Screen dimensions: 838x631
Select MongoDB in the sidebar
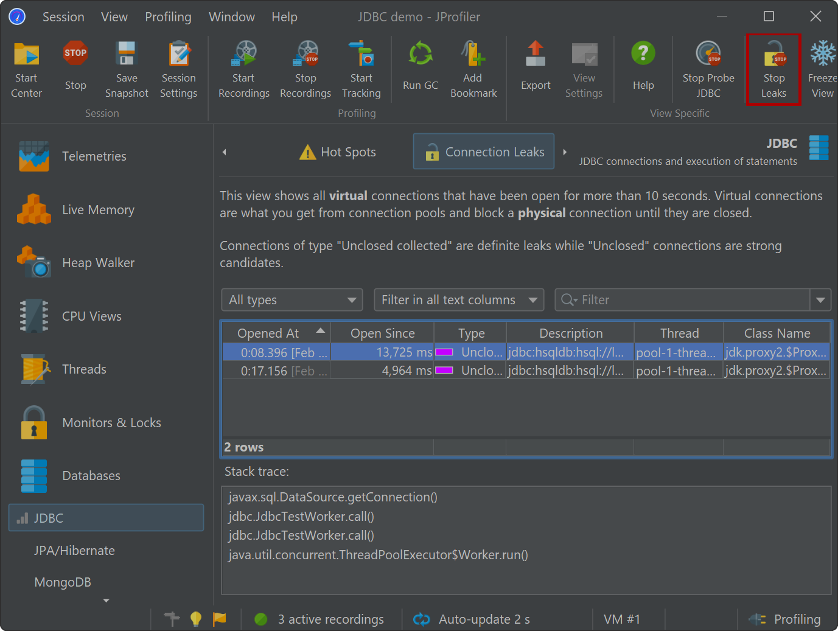(63, 582)
